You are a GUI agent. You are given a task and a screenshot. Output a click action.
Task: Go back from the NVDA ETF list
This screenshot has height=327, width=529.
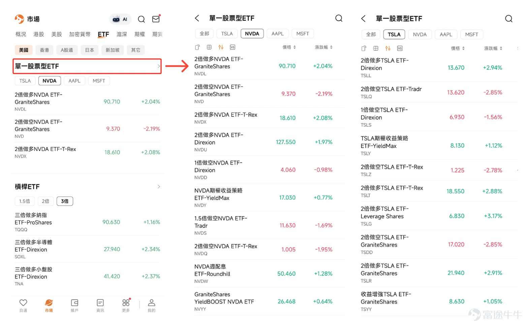tap(197, 18)
